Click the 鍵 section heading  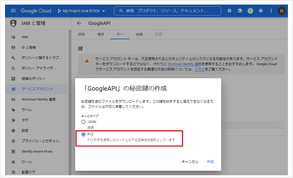pyautogui.click(x=81, y=48)
